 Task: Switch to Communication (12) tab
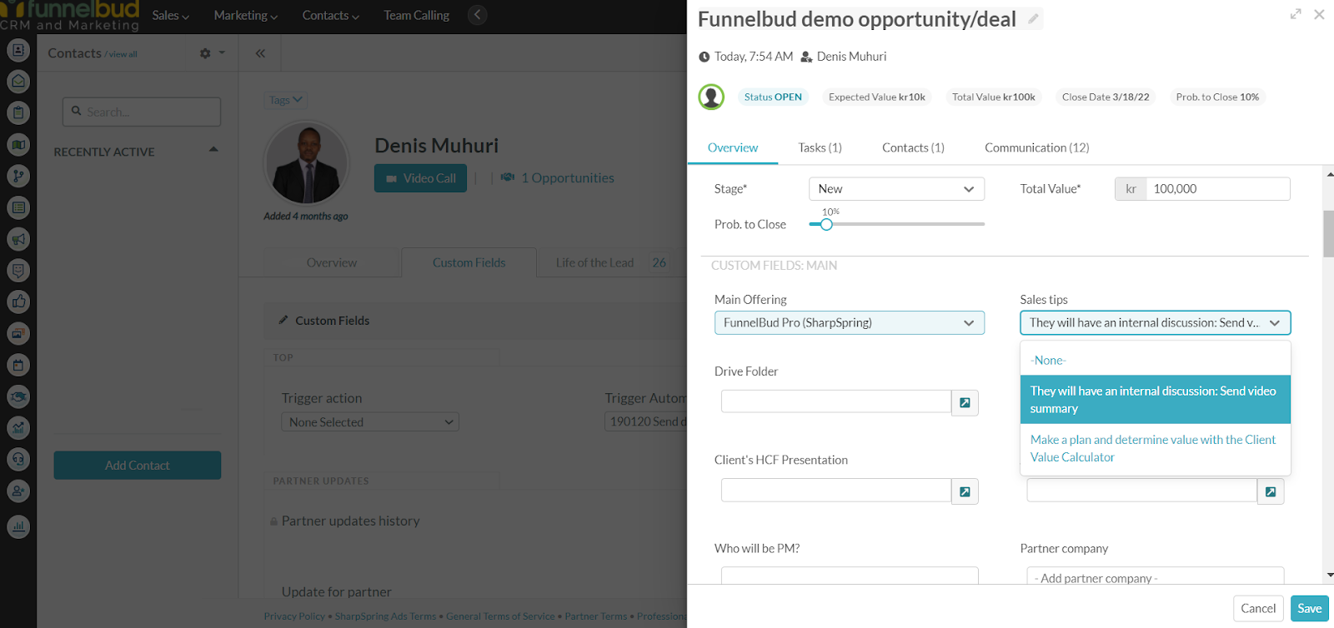[1036, 147]
